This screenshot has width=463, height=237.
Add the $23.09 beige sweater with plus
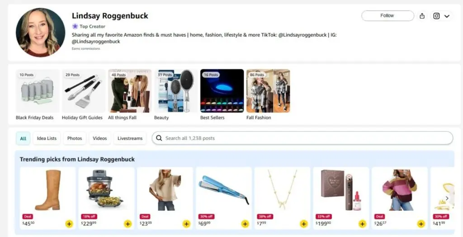tap(186, 224)
